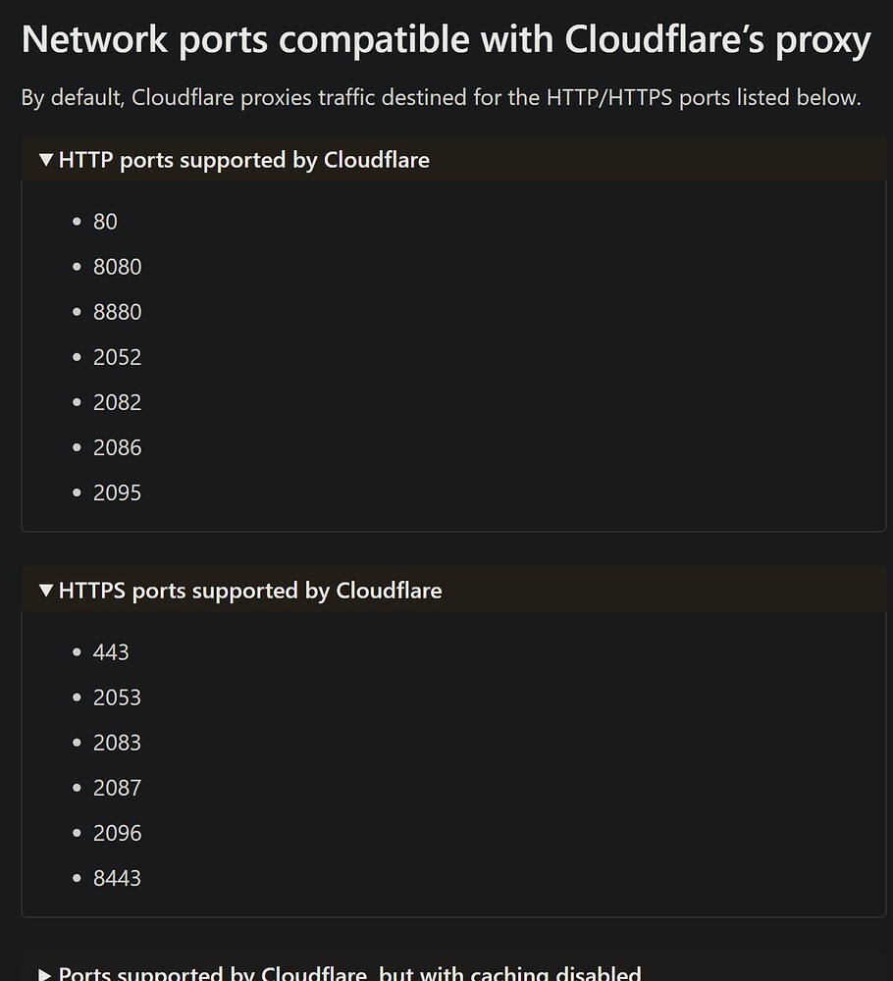Collapse the HTTPS ports section triangle
893x981 pixels.
pos(45,591)
